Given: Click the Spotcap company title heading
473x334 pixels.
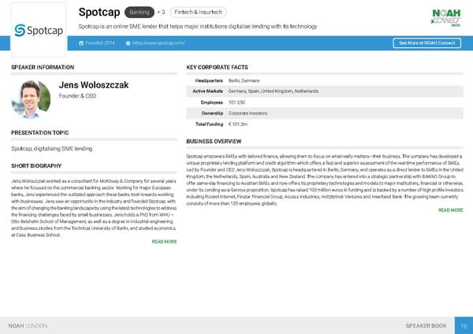Looking at the screenshot, I should [99, 13].
